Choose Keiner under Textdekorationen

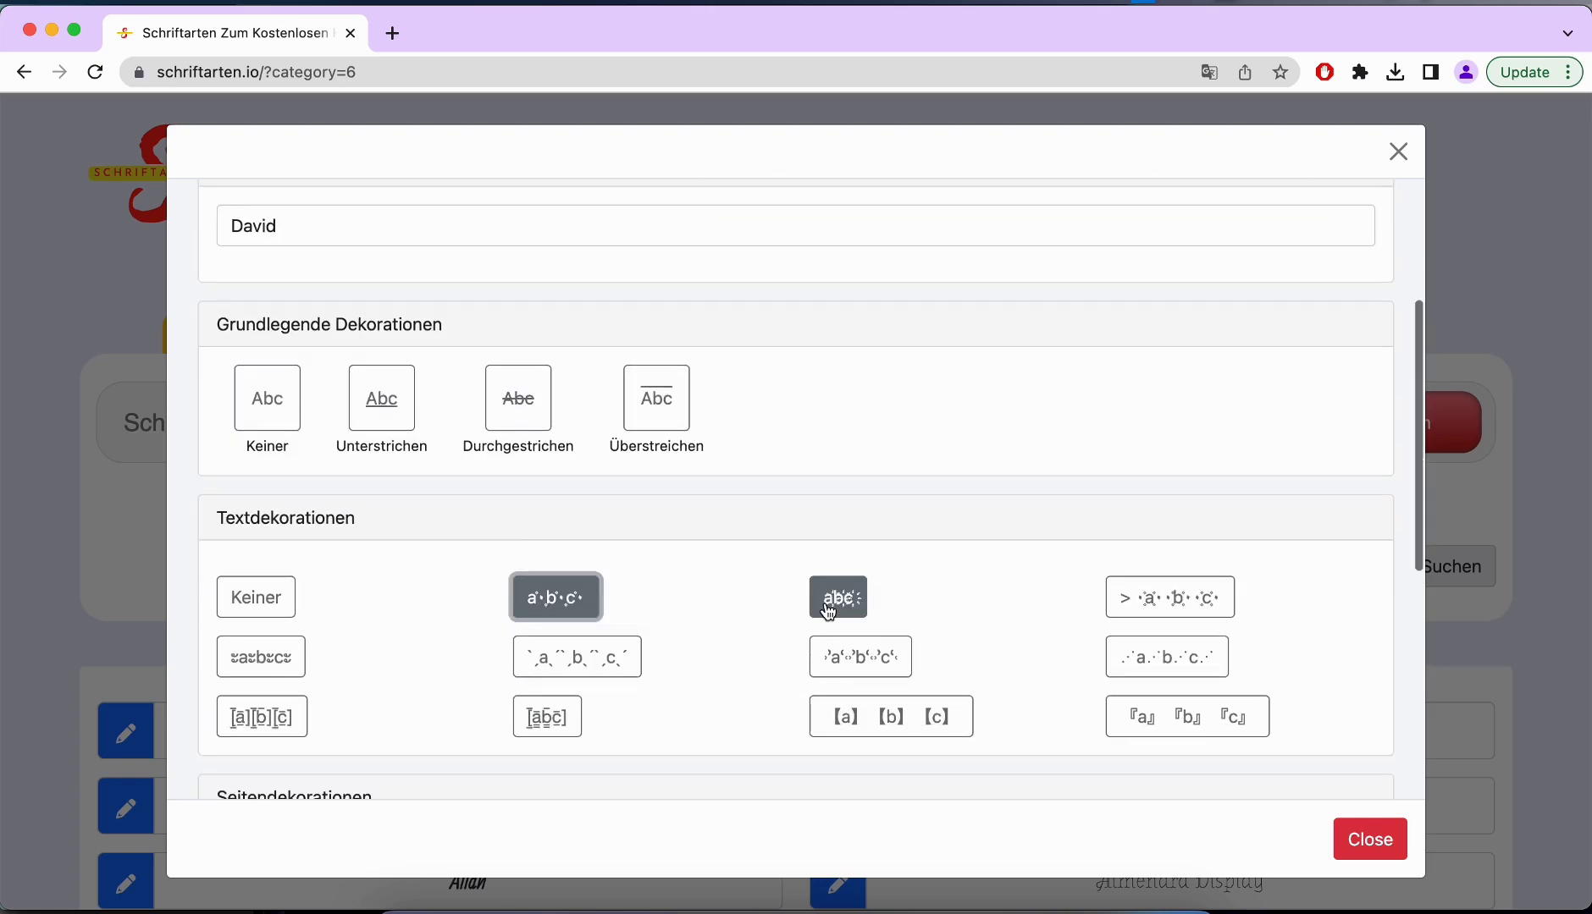pyautogui.click(x=256, y=597)
